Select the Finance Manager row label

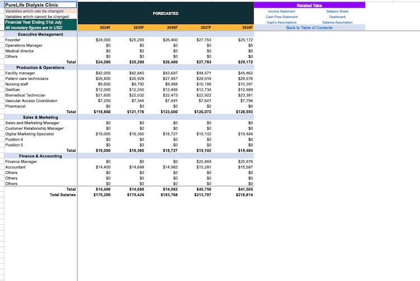tap(21, 162)
